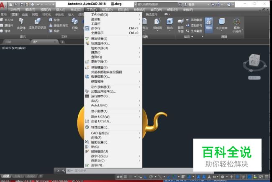This screenshot has height=182, width=272.
Task: Expand the 数据链接 submenu
Action: (x=113, y=81)
